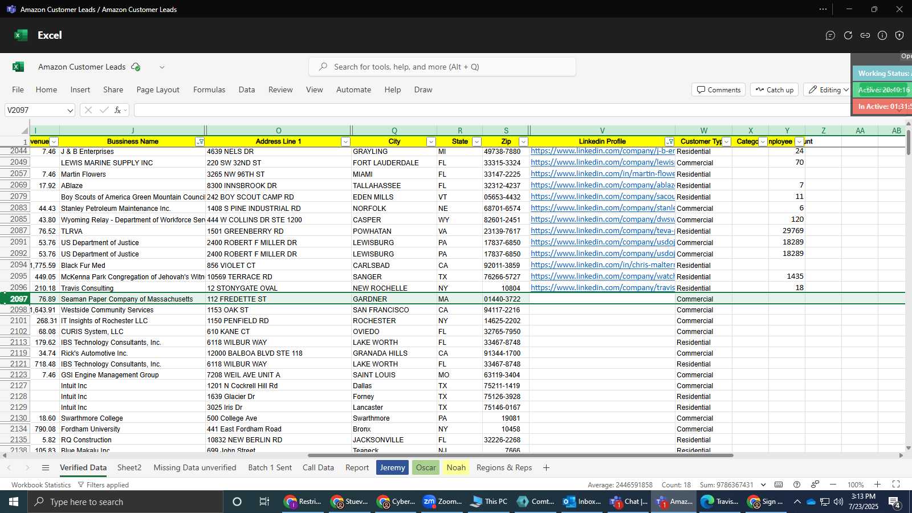Switch to the Automate ribbon tab
This screenshot has width=912, height=513.
coord(353,89)
